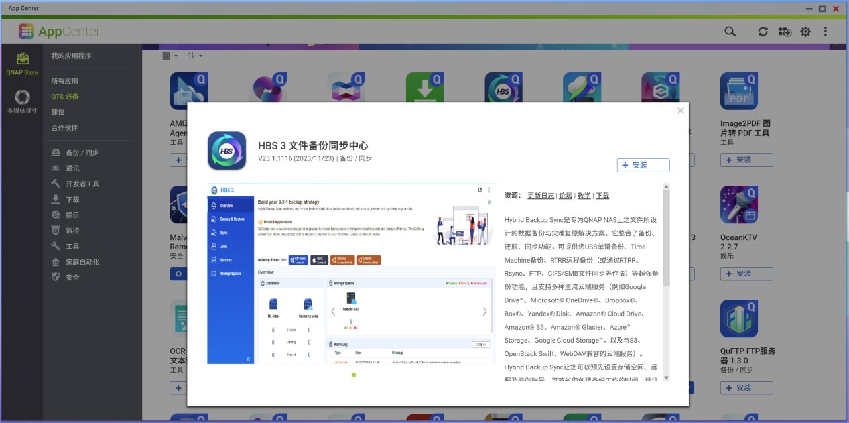Image resolution: width=849 pixels, height=423 pixels.
Task: Open 工具 category in sidebar
Action: (x=66, y=246)
